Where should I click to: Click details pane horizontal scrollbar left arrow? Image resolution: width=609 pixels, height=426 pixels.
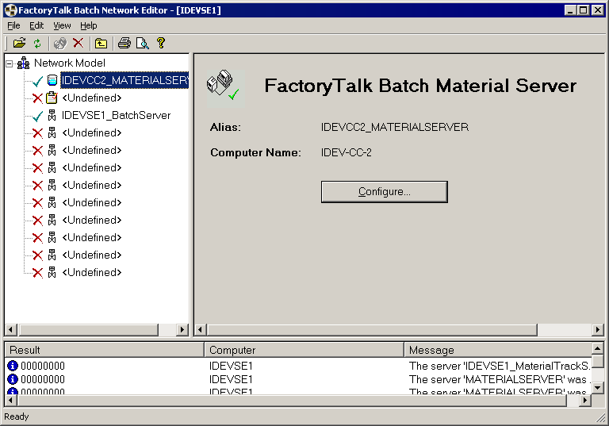point(201,329)
